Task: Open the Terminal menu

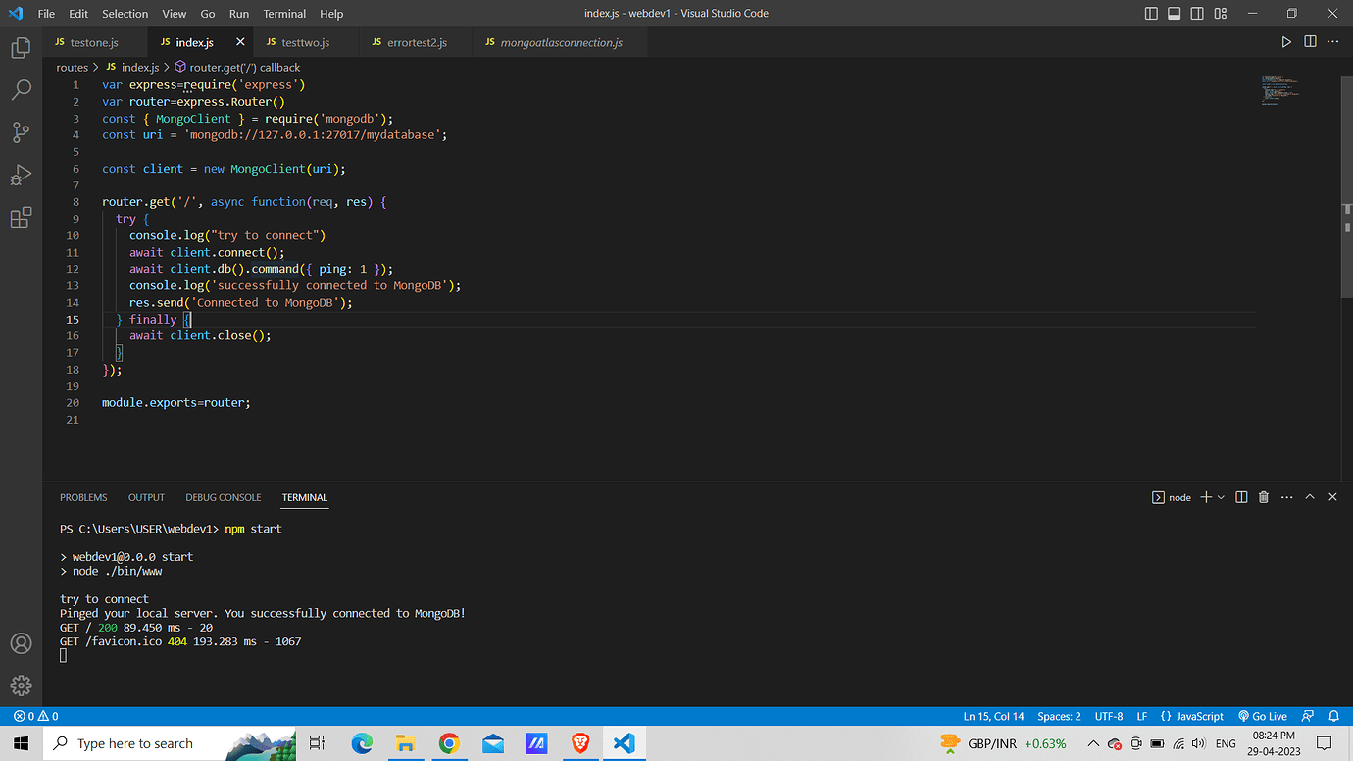Action: point(283,14)
